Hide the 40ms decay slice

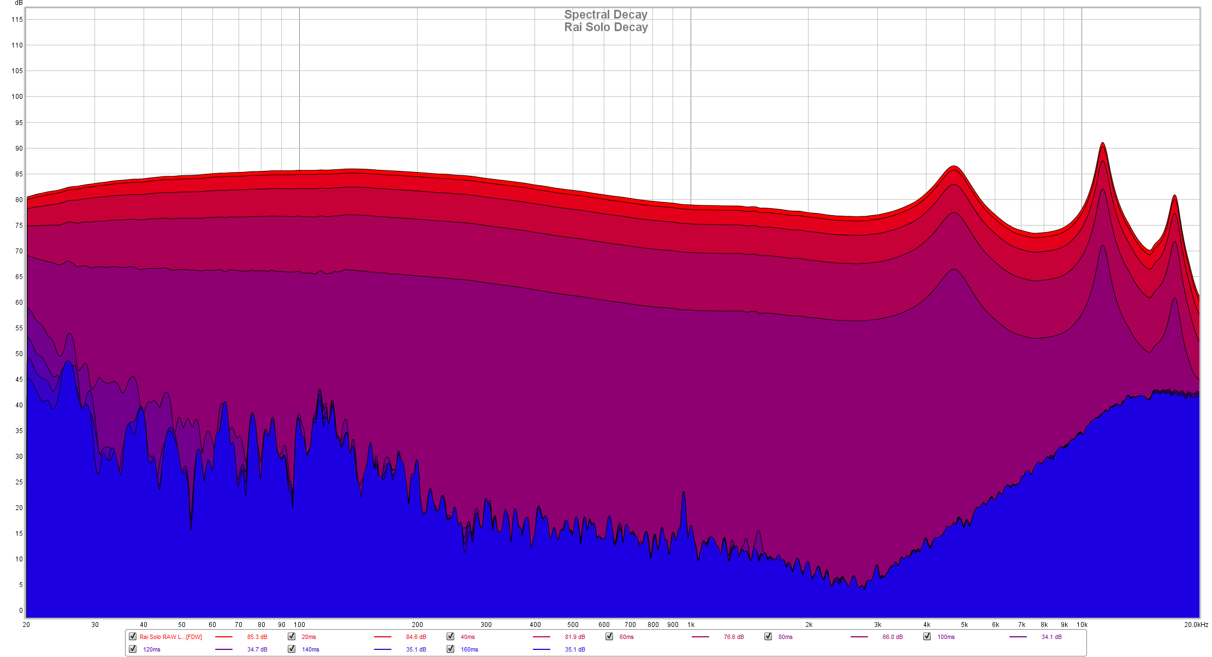[450, 636]
